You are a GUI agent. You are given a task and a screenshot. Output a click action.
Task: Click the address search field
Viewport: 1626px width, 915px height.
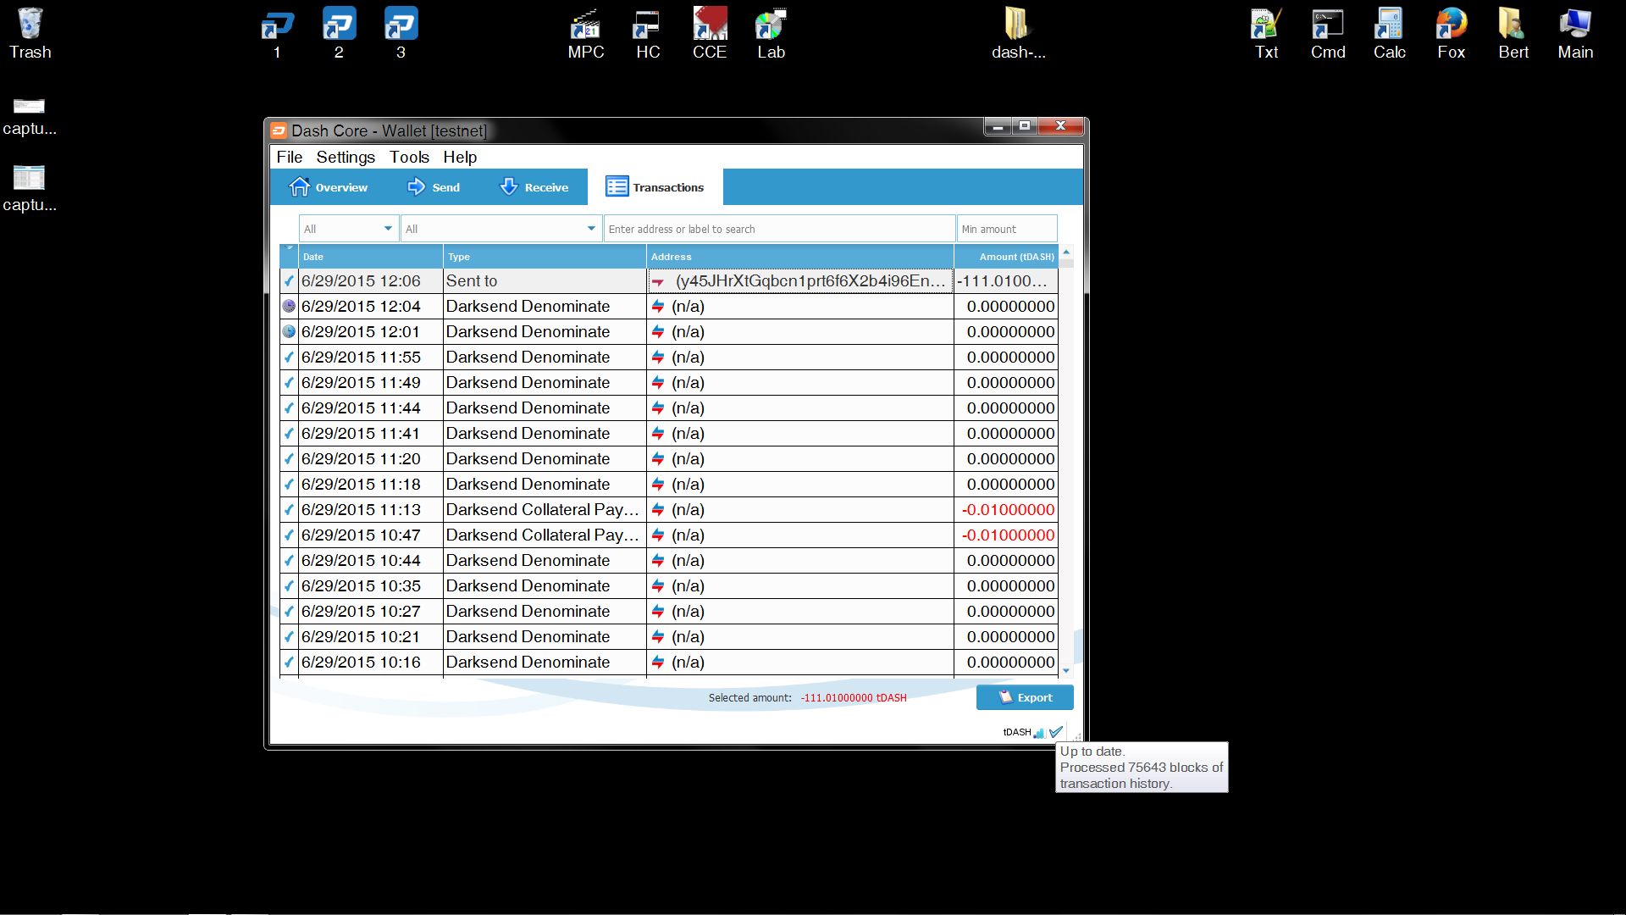(779, 229)
